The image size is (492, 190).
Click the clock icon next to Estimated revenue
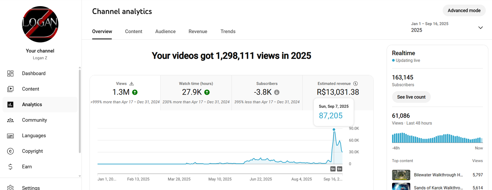pos(355,83)
